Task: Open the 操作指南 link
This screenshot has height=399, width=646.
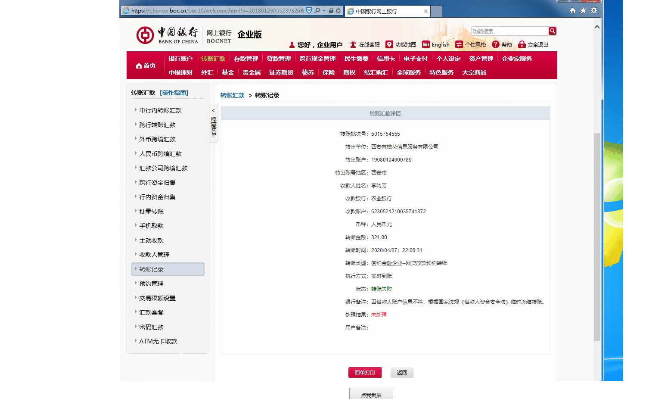Action: point(174,93)
